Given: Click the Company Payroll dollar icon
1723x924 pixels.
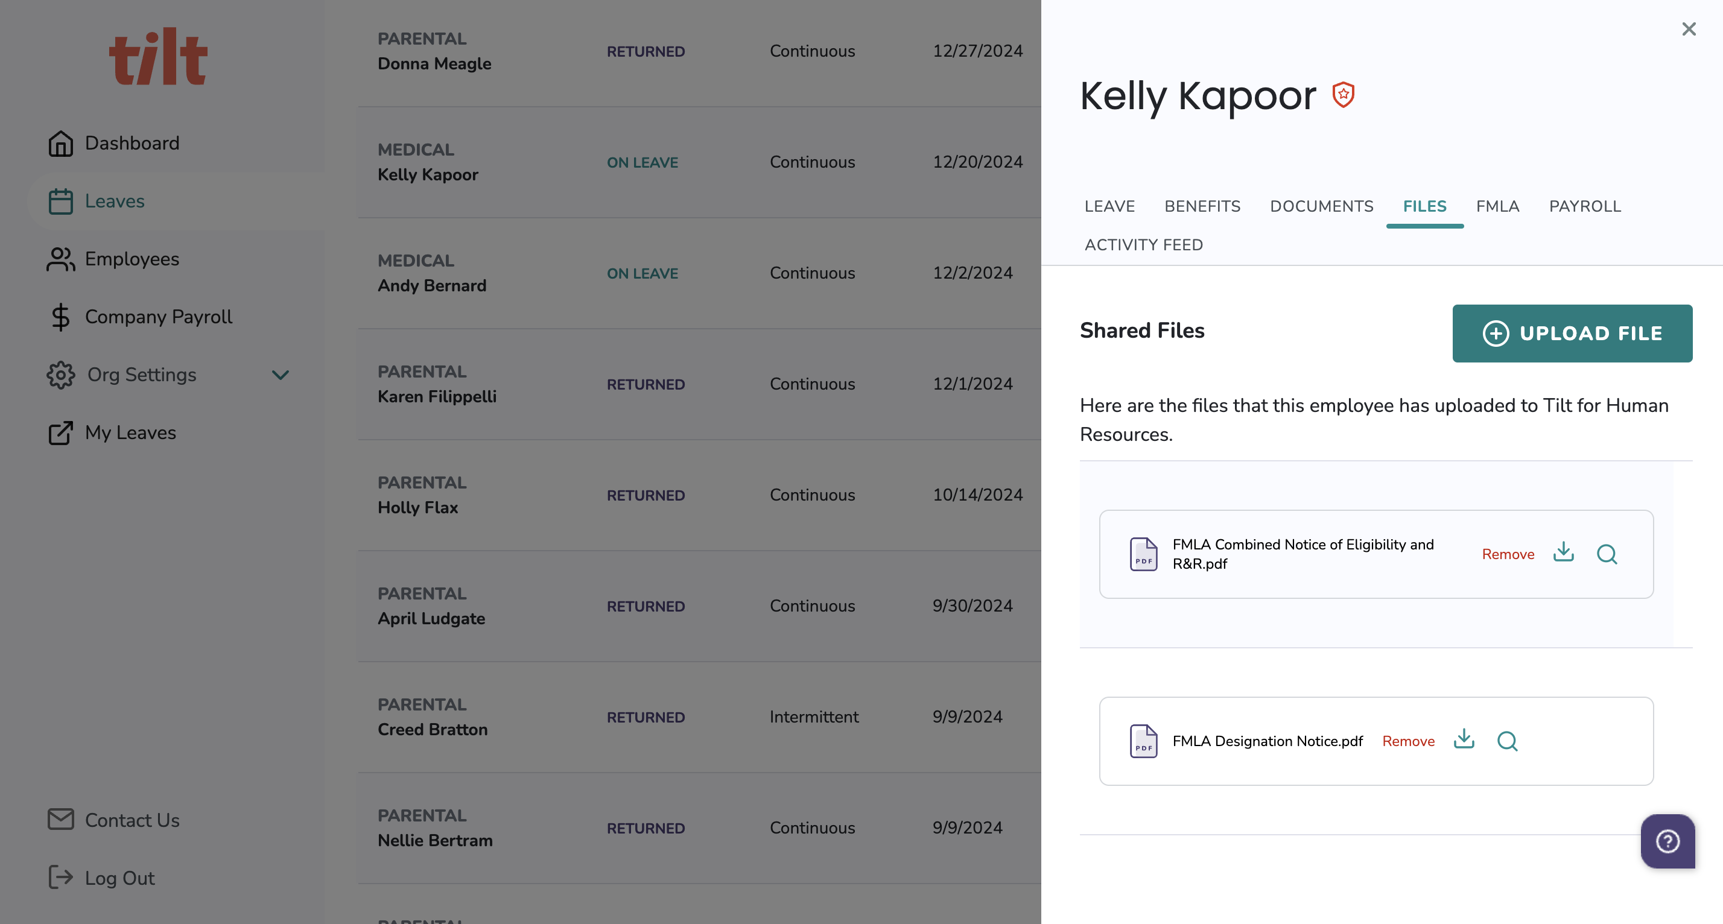Looking at the screenshot, I should (x=60, y=317).
